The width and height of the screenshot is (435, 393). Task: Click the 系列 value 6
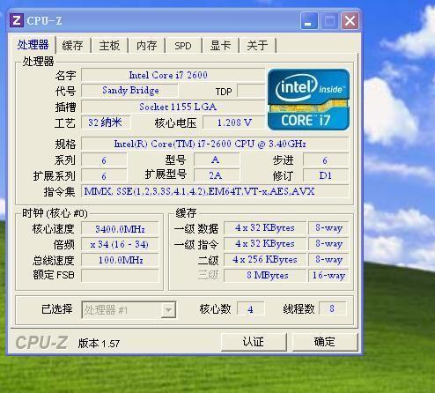[x=104, y=160]
